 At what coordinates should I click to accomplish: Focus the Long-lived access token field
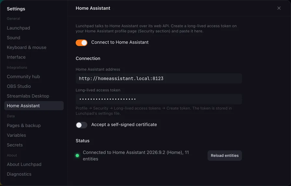(x=159, y=99)
